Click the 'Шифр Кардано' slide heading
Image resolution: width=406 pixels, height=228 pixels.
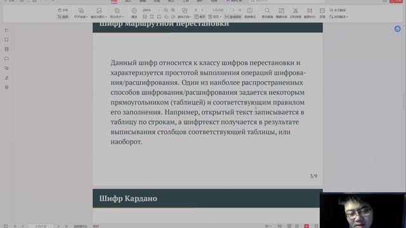click(x=128, y=198)
